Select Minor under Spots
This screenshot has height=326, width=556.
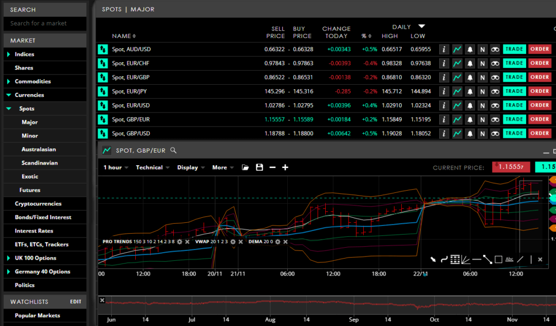click(x=30, y=136)
